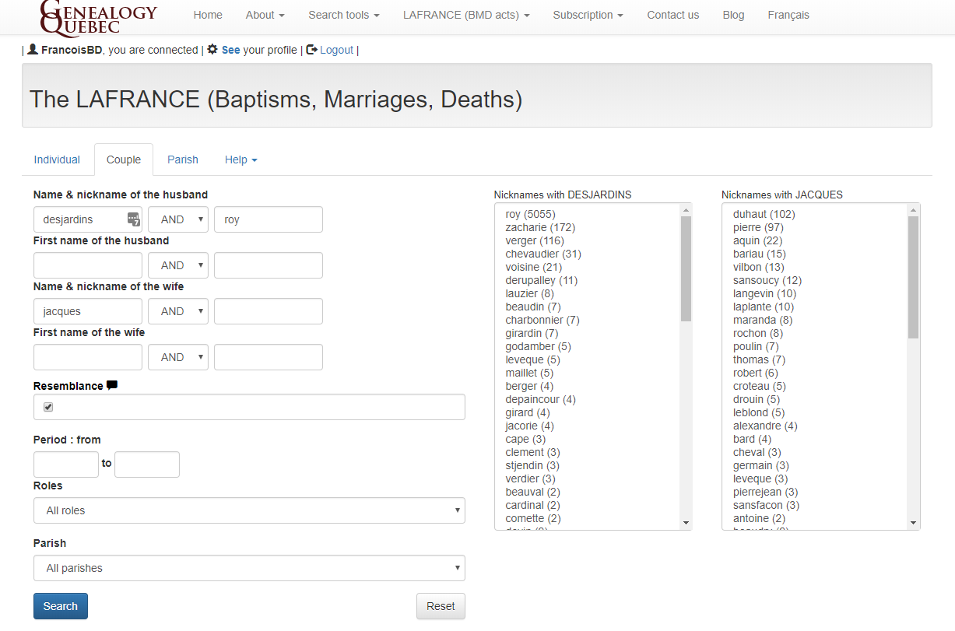Click the logout arrow icon
This screenshot has width=955, height=631.
coord(311,50)
